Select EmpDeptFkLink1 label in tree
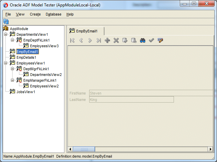Viewport: 217px width, 162px height. pyautogui.click(x=36, y=40)
